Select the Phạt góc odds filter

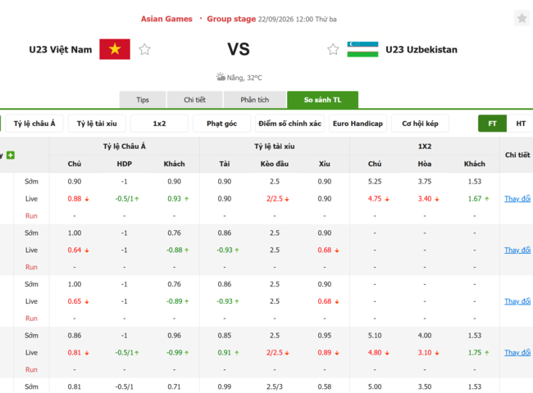point(221,124)
